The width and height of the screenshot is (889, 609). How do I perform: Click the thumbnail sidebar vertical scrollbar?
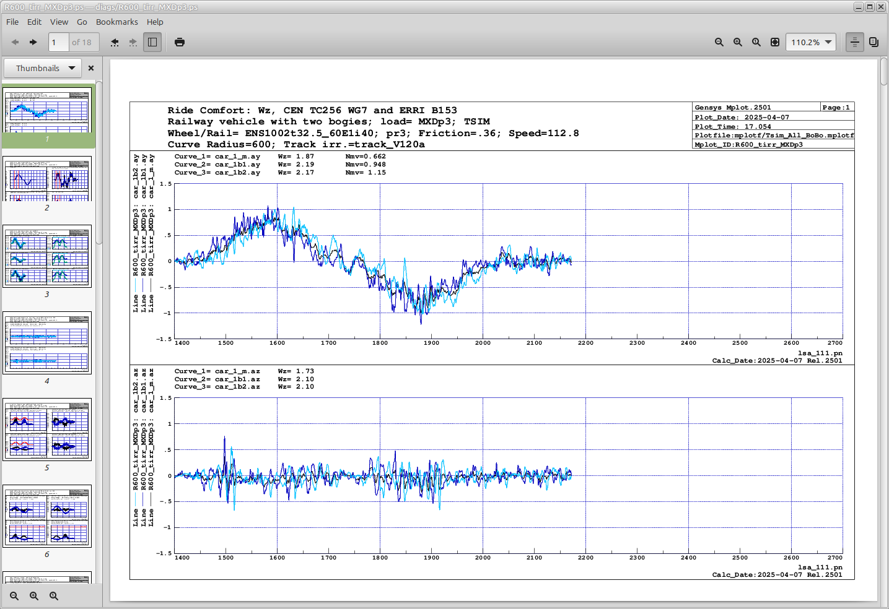99,162
